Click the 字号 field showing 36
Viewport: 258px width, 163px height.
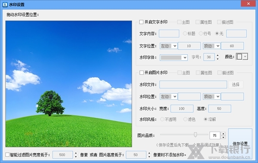click(x=209, y=57)
